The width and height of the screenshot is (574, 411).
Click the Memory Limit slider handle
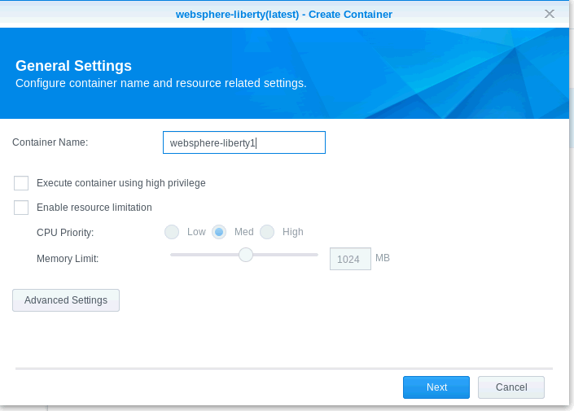coord(245,255)
